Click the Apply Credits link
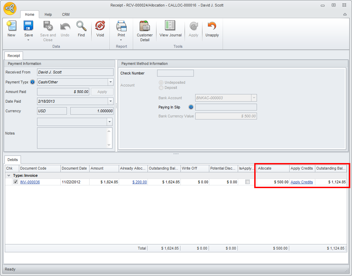This screenshot has width=352, height=276. (x=302, y=182)
